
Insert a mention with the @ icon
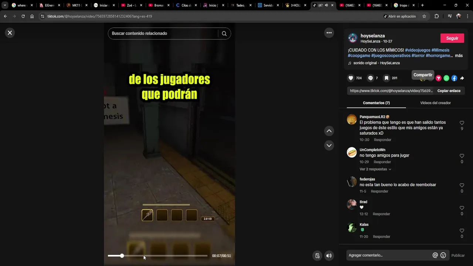435,255
